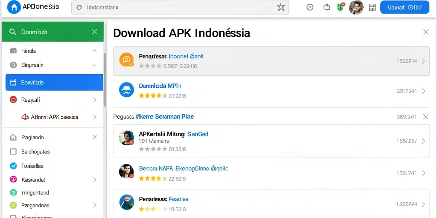Click the red Ruayali icon
The height and width of the screenshot is (218, 437).
13,100
